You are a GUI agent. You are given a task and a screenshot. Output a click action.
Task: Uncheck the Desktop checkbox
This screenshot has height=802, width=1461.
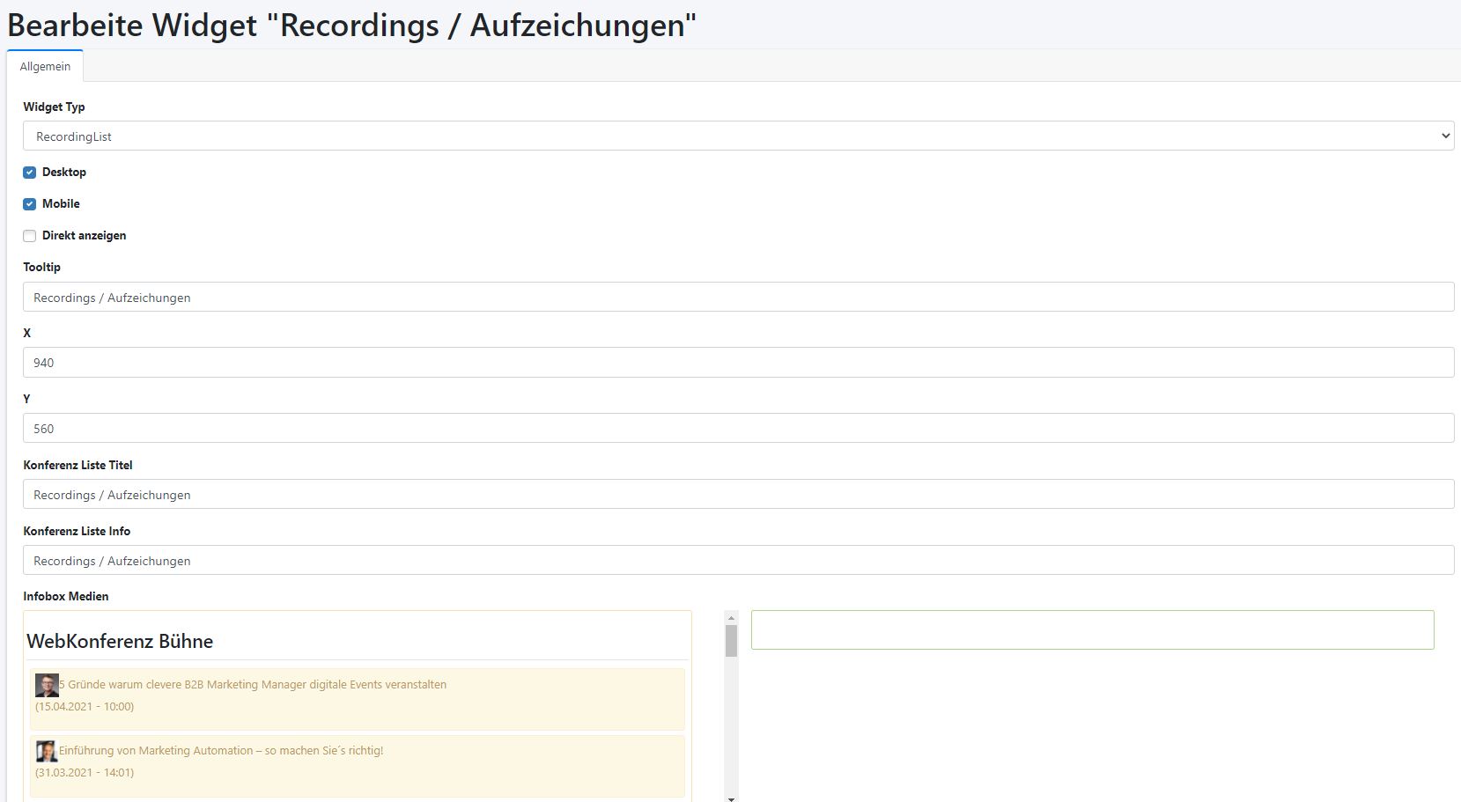pyautogui.click(x=30, y=173)
